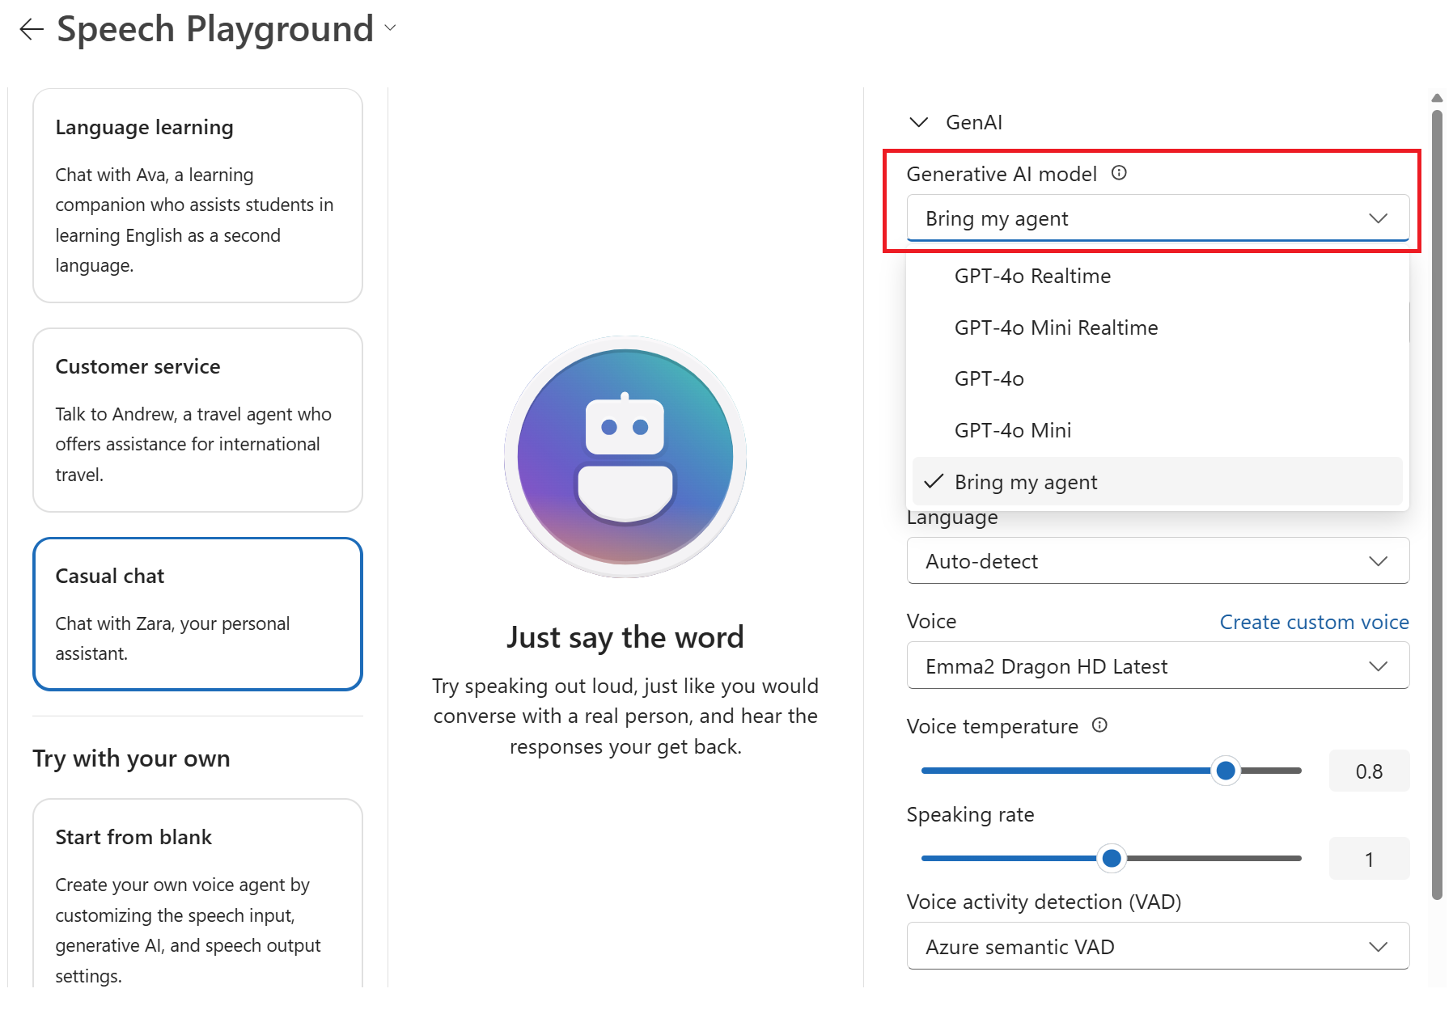Select the checked Bring my agent option

point(1157,482)
